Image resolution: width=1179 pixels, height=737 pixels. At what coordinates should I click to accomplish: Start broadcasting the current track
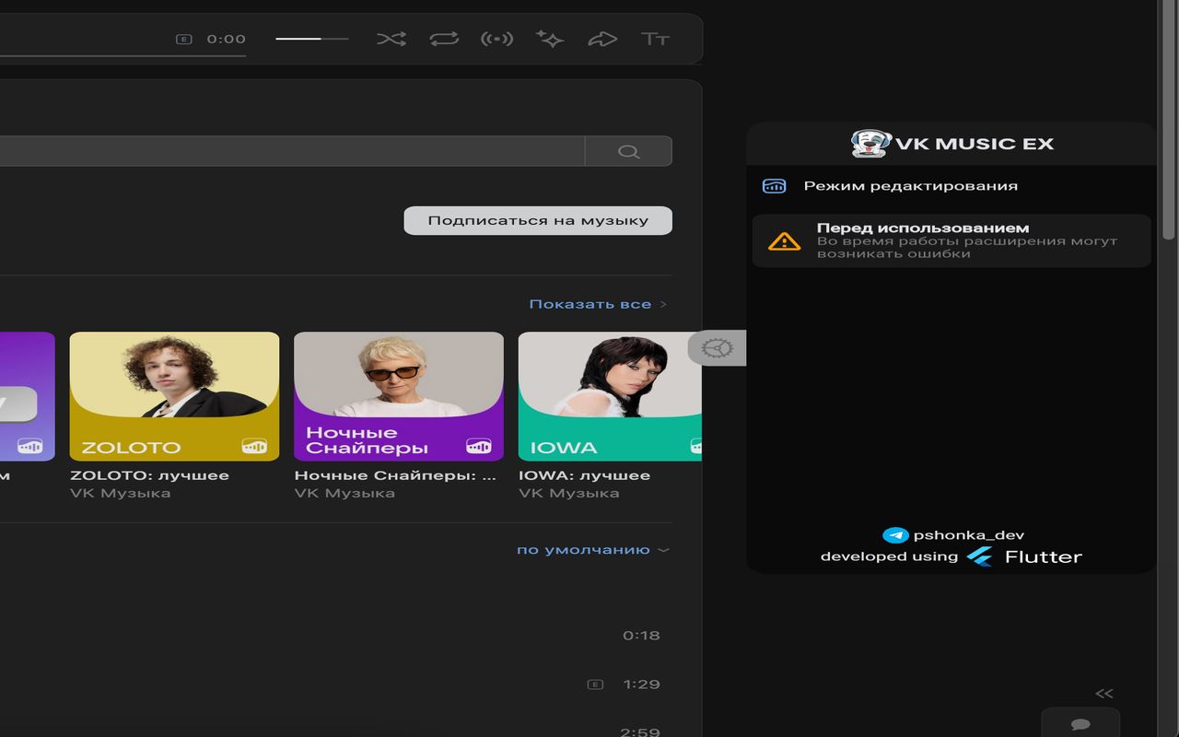click(x=497, y=39)
